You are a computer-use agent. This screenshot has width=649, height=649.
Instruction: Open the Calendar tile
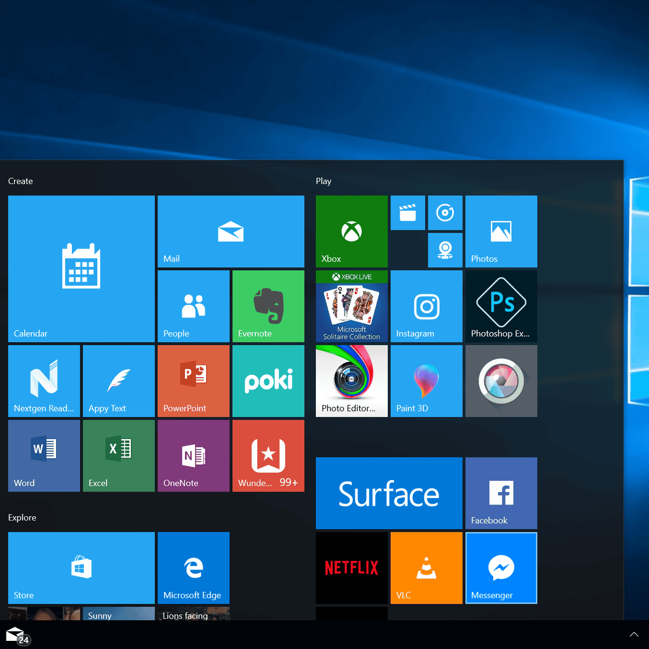coord(81,268)
